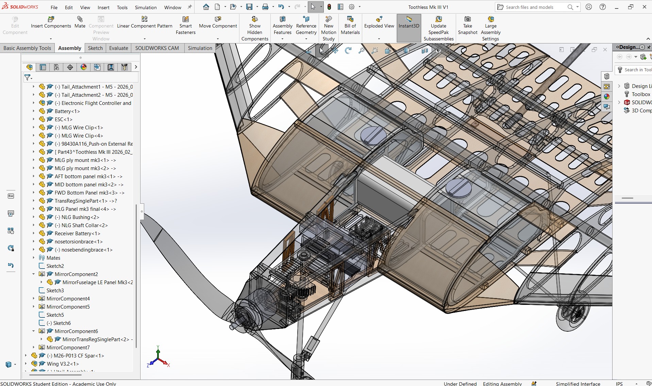Open the FeatureManager Design Tree tab
Viewport: 652px width, 386px height.
[30, 67]
